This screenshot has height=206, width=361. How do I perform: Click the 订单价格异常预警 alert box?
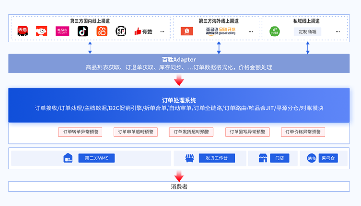[303, 132]
